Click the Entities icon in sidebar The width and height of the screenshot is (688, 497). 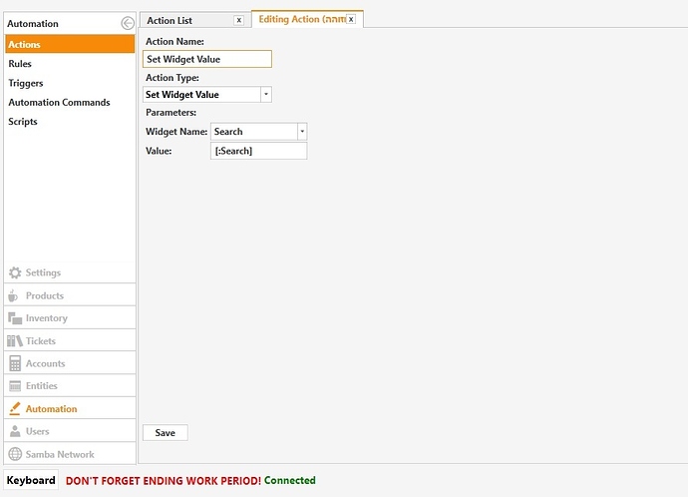pyautogui.click(x=15, y=386)
